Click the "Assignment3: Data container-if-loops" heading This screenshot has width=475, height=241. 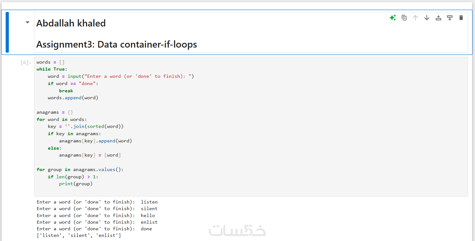[x=117, y=44]
